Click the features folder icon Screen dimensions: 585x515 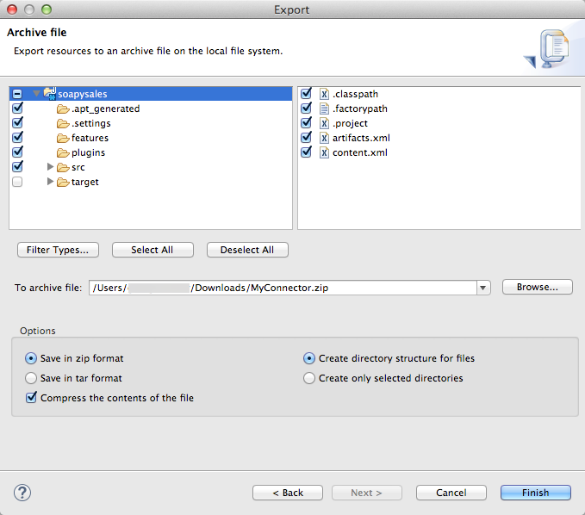(x=63, y=139)
